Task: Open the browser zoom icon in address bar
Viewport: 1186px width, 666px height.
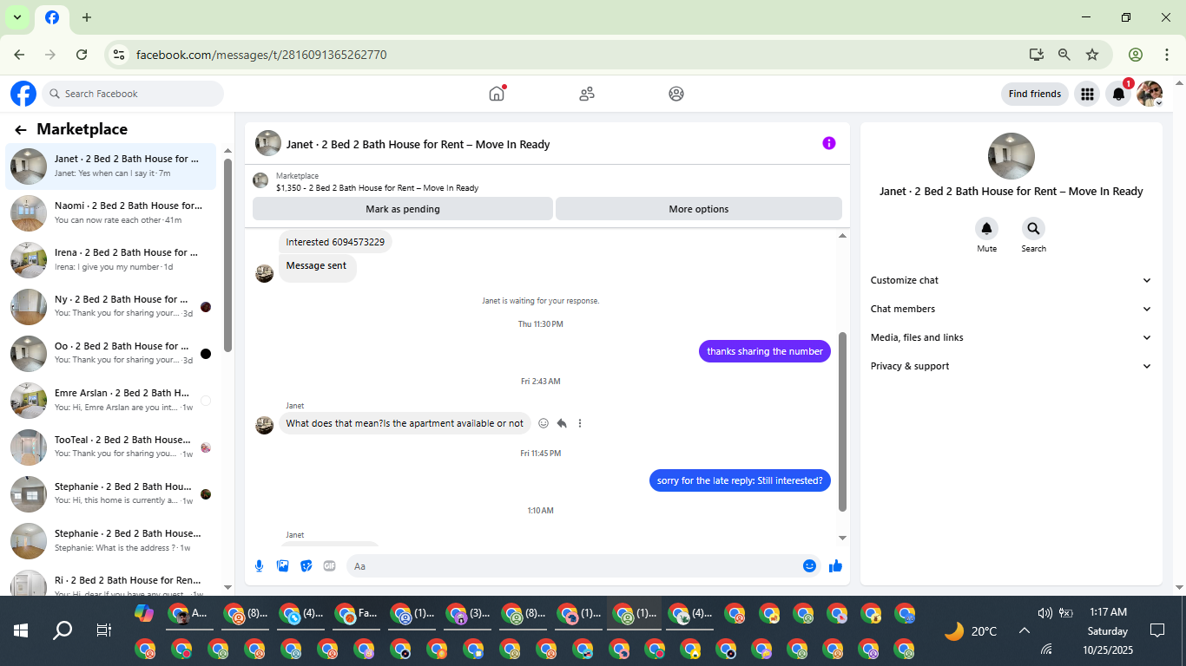Action: pyautogui.click(x=1064, y=55)
